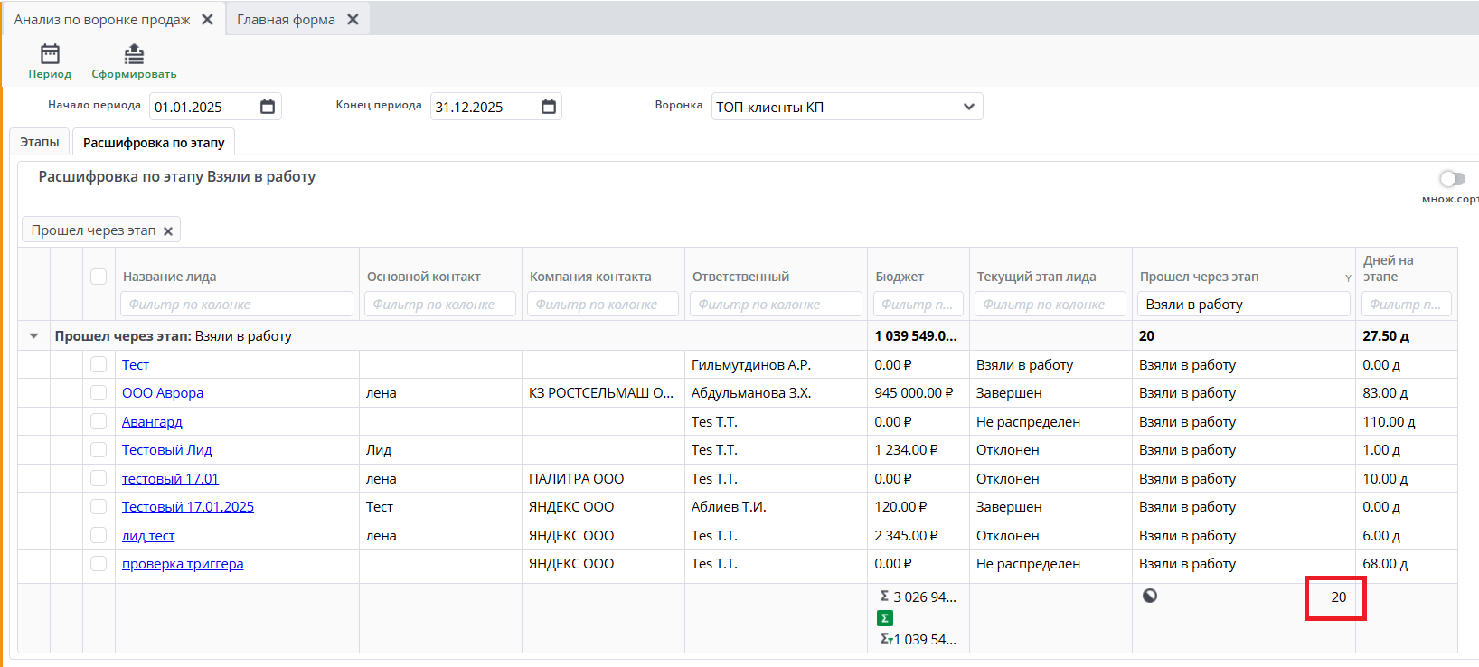Switch to the Этапы tab
This screenshot has width=1479, height=667.
pos(40,143)
